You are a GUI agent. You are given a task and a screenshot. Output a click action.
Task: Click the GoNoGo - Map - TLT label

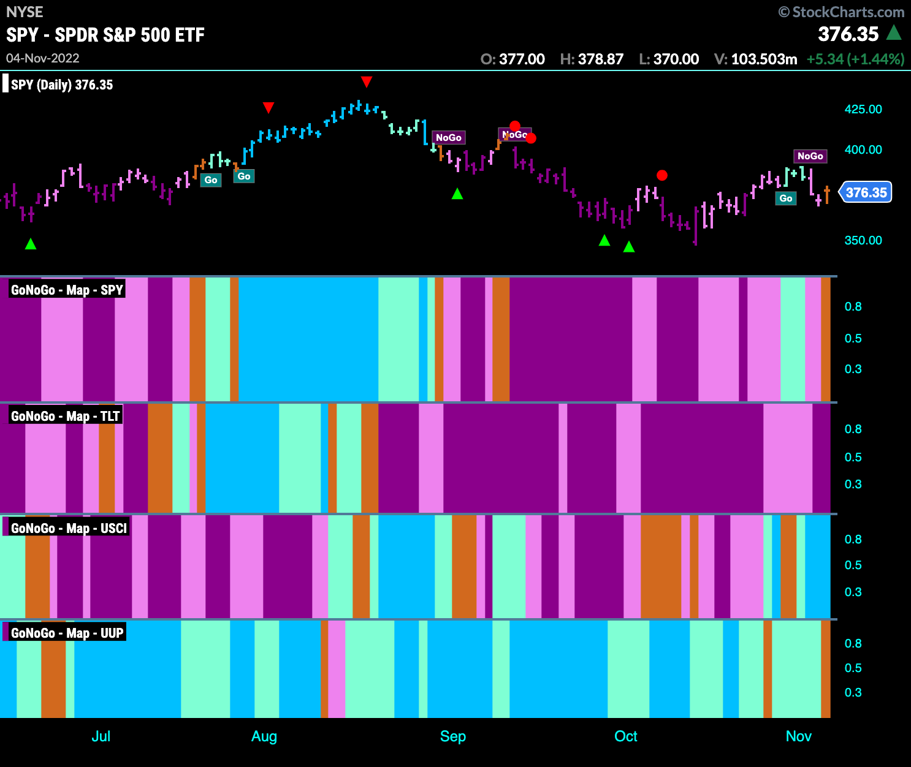tap(65, 416)
